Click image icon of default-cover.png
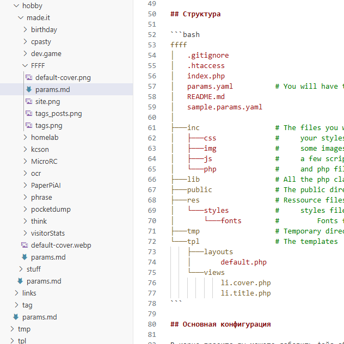This screenshot has height=344, width=344. pos(29,77)
